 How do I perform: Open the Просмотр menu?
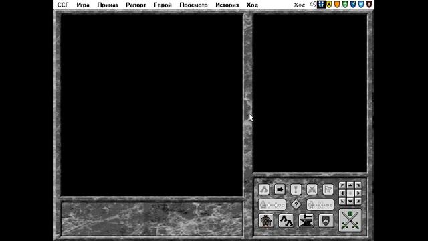point(193,5)
